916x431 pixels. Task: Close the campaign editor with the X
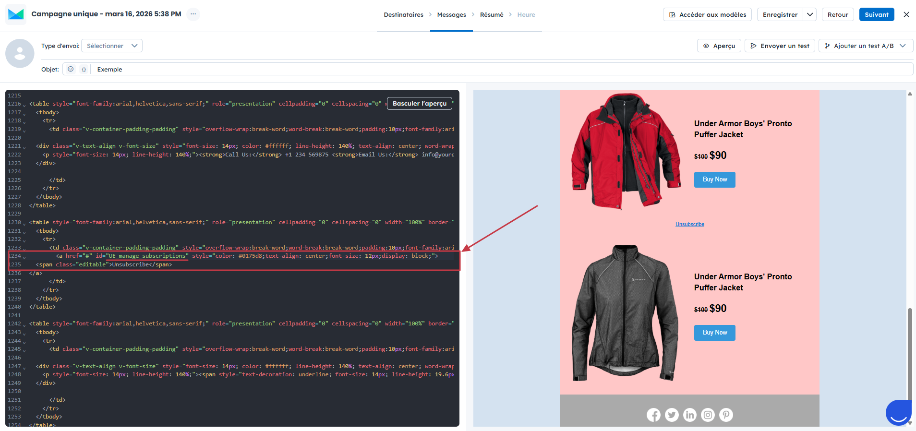click(x=906, y=14)
